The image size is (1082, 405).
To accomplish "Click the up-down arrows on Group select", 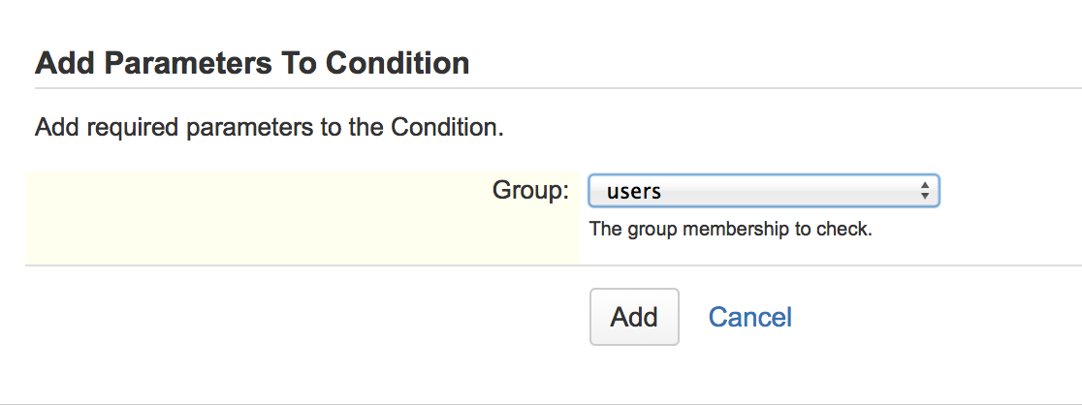I will click(925, 191).
